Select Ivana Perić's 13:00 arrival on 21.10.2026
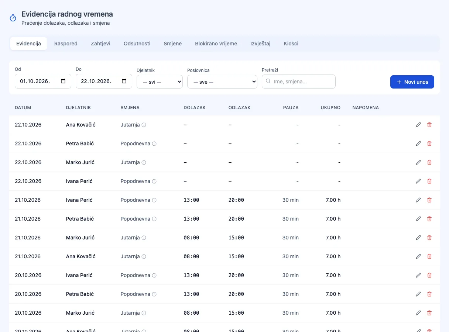This screenshot has height=332, width=449. point(191,200)
